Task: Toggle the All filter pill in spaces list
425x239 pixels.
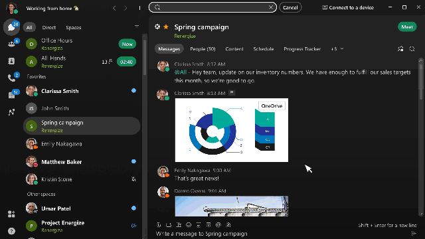Action: coord(29,27)
